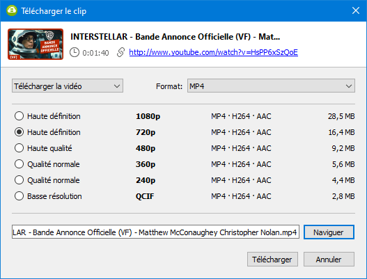Close the Télécharger le clip dialog
367x279 pixels.
click(356, 10)
